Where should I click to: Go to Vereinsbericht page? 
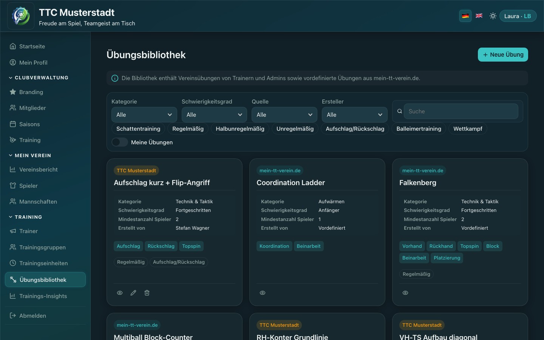click(x=45, y=170)
